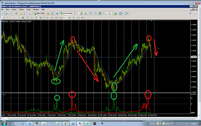Open the View menu
The width and height of the screenshot is (201, 126).
pyautogui.click(x=7, y=9)
